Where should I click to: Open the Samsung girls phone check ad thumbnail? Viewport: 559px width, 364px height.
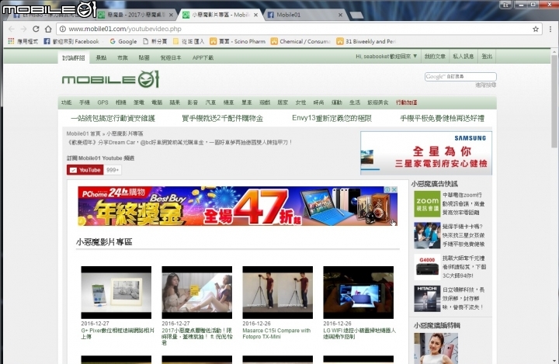pos(427,236)
